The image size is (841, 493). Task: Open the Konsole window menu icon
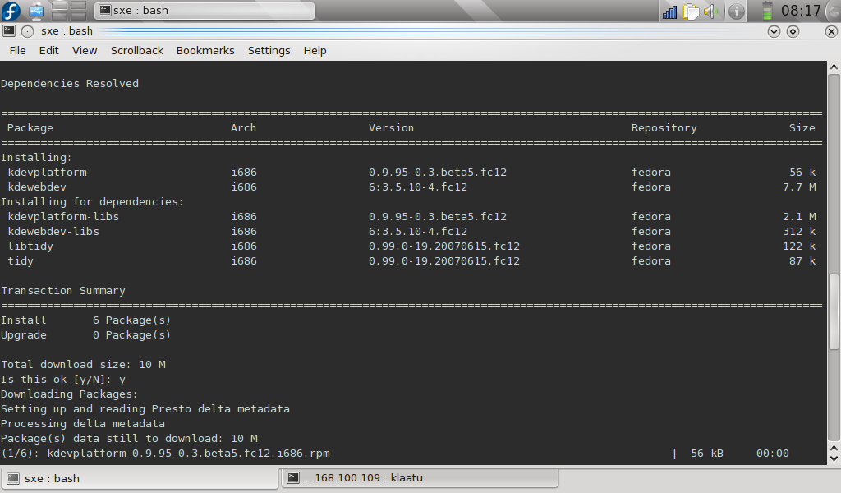pyautogui.click(x=9, y=31)
